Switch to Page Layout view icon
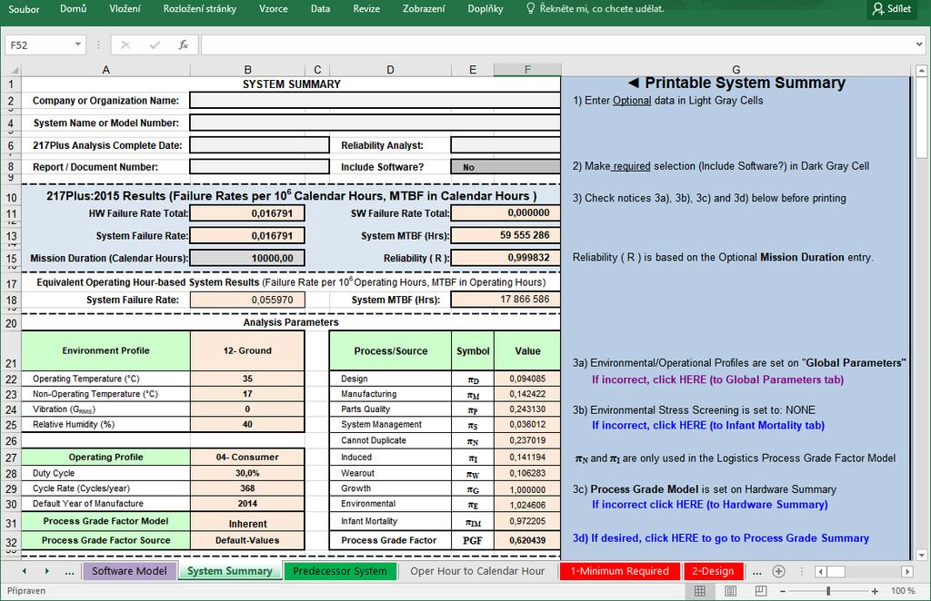This screenshot has height=601, width=931. click(731, 590)
